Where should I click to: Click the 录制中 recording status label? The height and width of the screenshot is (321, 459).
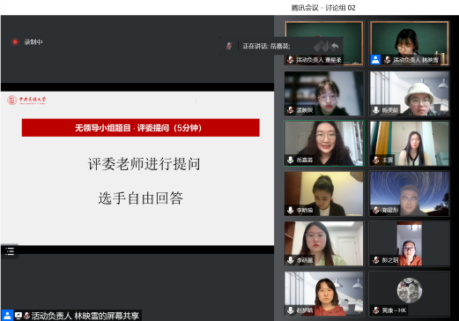pyautogui.click(x=33, y=42)
